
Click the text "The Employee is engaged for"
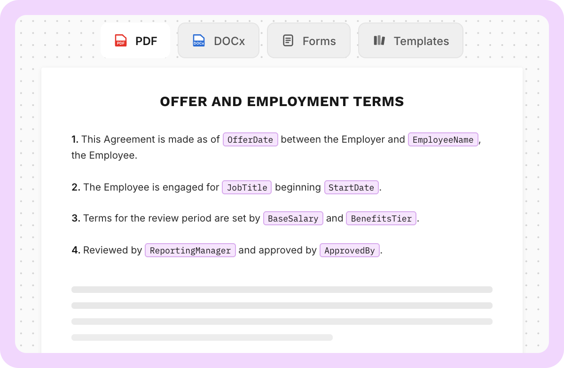(x=151, y=187)
